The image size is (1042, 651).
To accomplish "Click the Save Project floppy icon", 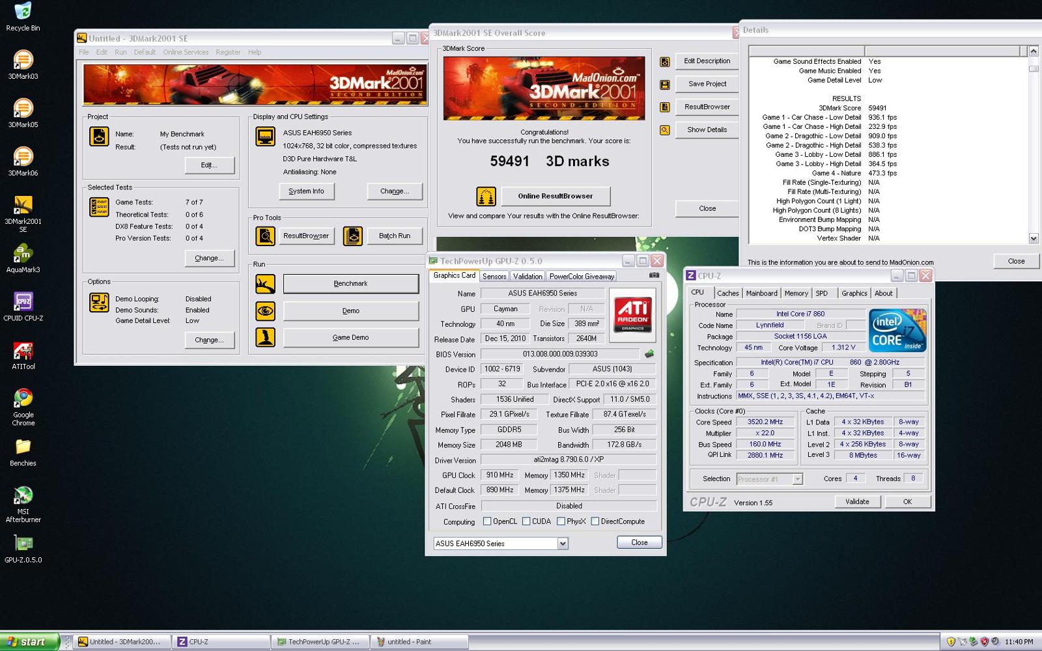I will pyautogui.click(x=665, y=85).
